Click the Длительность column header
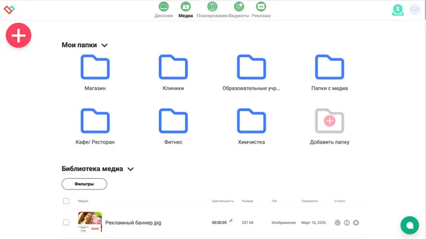The height and width of the screenshot is (239, 426). pos(223,201)
